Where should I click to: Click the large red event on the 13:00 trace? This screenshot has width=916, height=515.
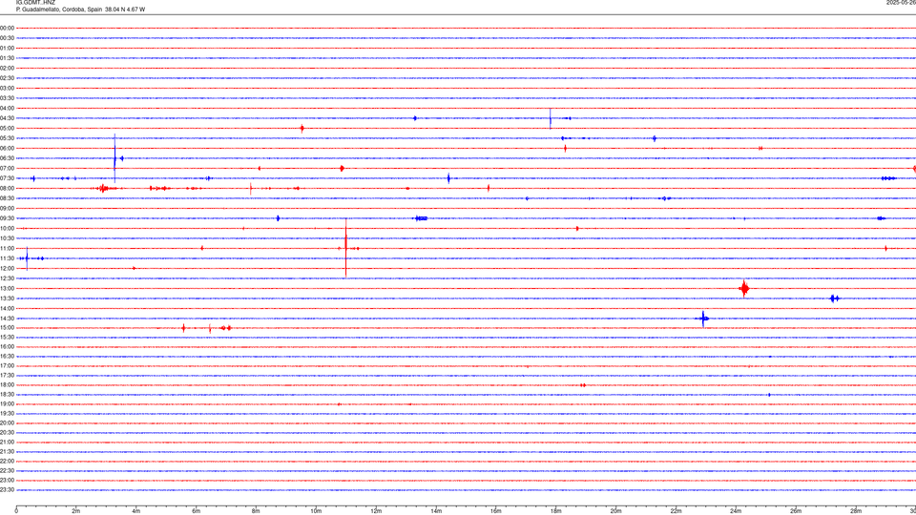[x=744, y=288]
